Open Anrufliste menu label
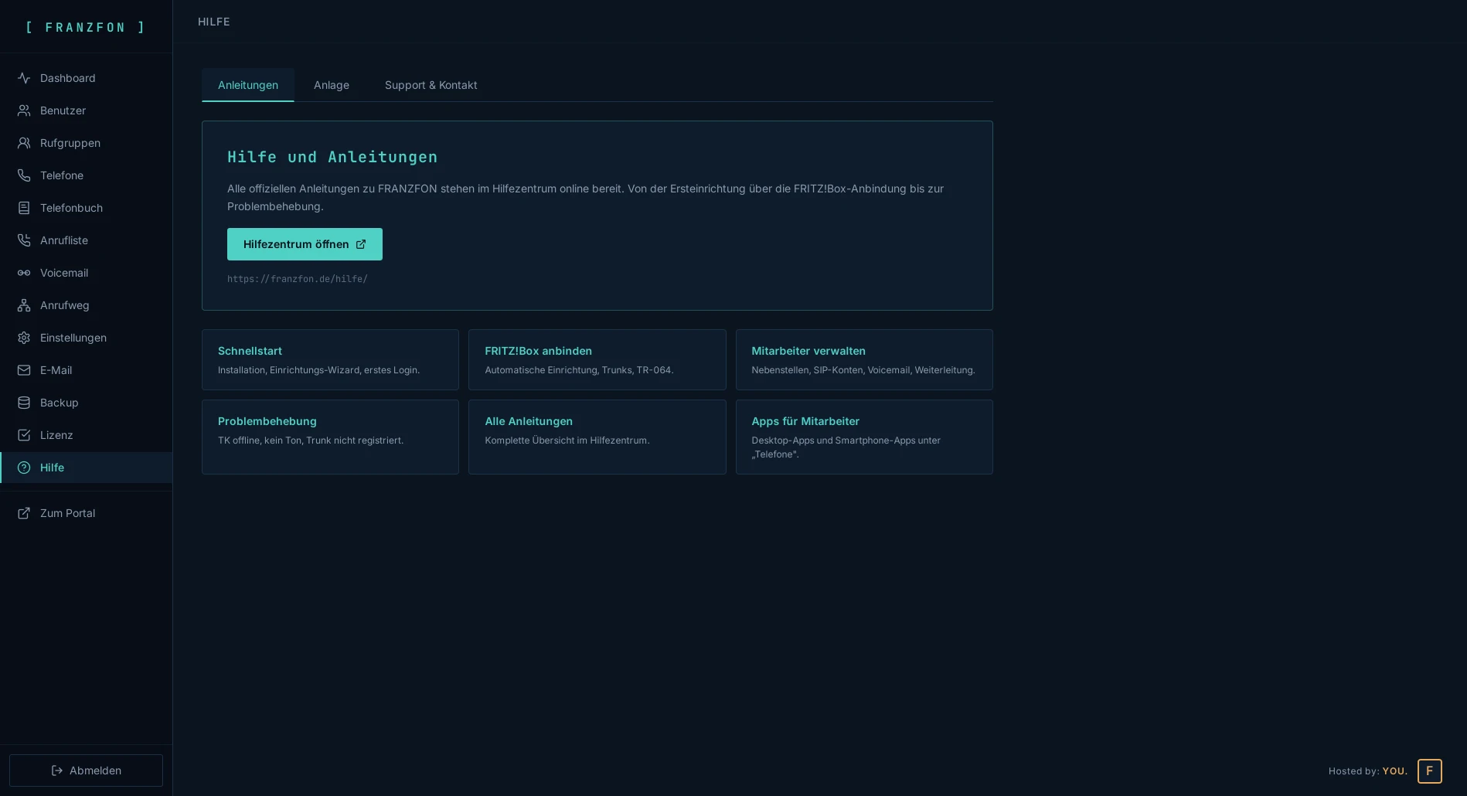1467x796 pixels. coord(64,240)
